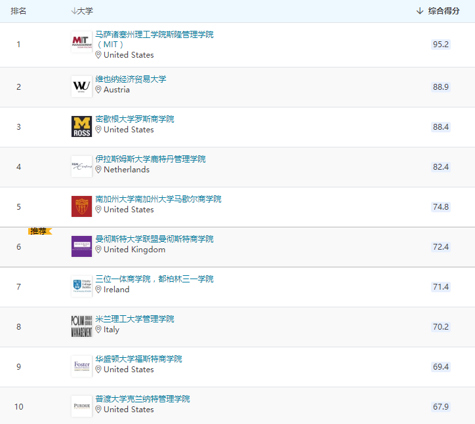Select the score 71.4
The width and height of the screenshot is (475, 424).
pyautogui.click(x=441, y=286)
